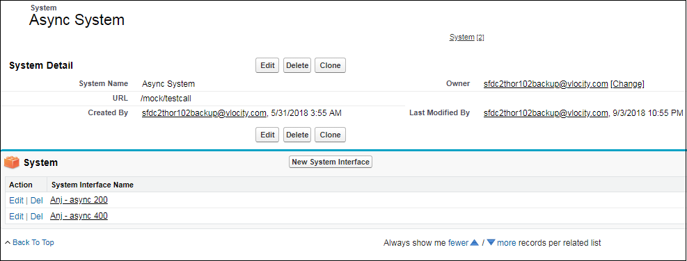The width and height of the screenshot is (687, 261).
Task: Open Anj - async 400 interface
Action: point(79,216)
